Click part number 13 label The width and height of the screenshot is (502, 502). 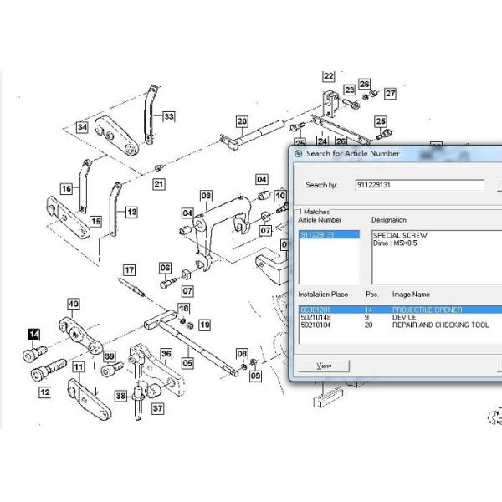tap(131, 213)
